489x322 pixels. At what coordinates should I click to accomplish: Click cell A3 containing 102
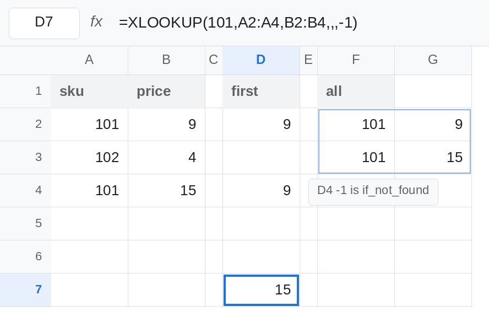(90, 157)
